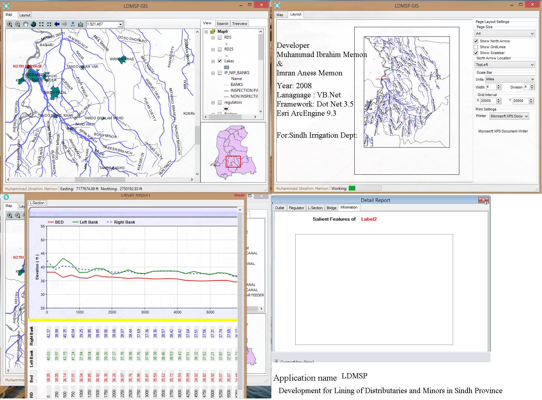The image size is (542, 400).
Task: Open the Scale Bar Units dropdown
Action: tap(510, 79)
